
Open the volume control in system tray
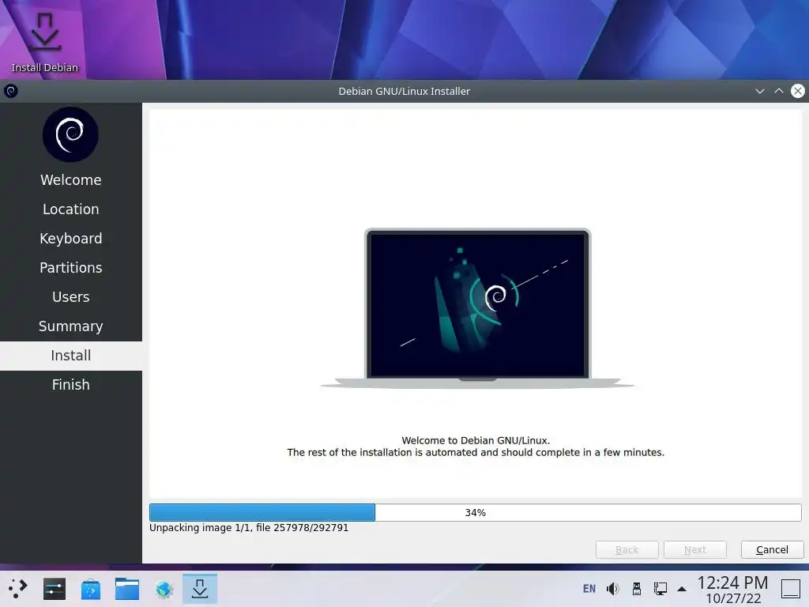tap(613, 589)
